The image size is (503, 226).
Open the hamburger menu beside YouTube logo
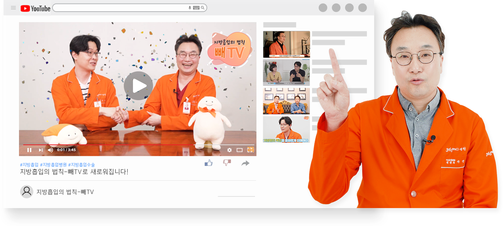[x=13, y=8]
